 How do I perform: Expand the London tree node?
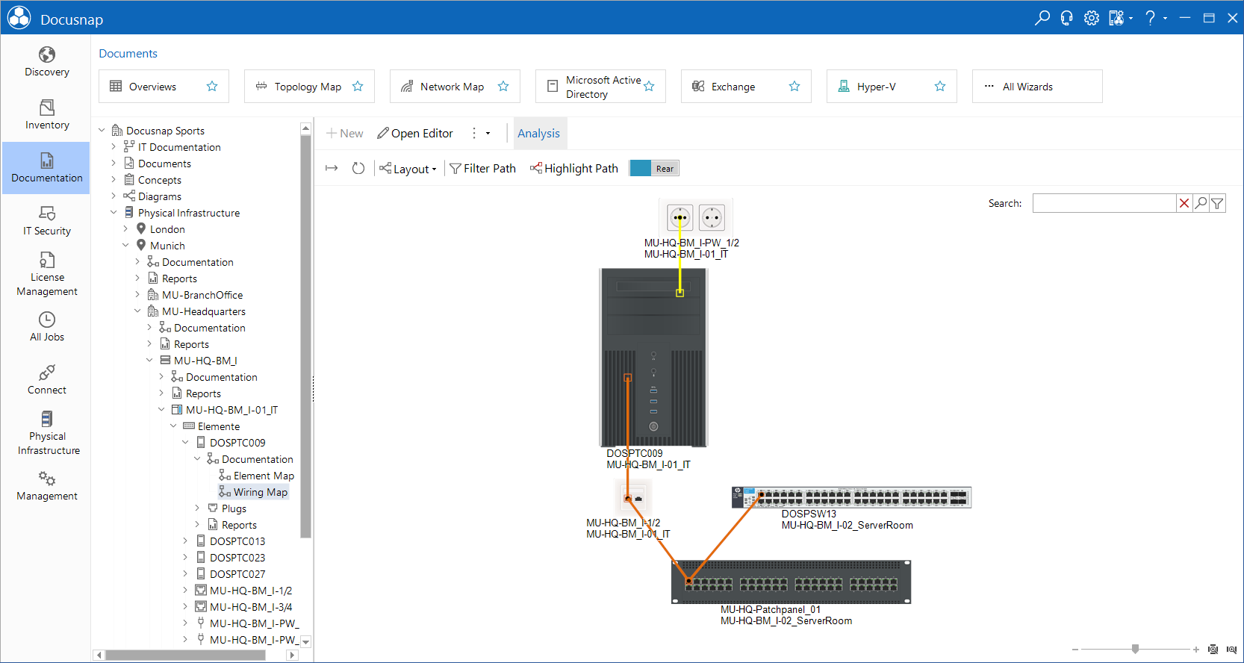tap(125, 229)
